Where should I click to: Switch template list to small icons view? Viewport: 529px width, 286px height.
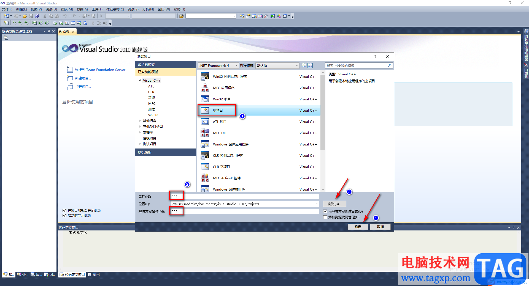[x=304, y=65]
